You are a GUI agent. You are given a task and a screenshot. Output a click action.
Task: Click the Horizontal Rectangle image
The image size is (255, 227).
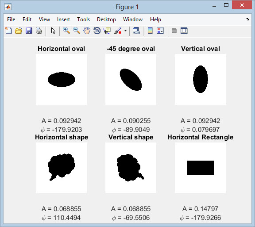pyautogui.click(x=201, y=168)
